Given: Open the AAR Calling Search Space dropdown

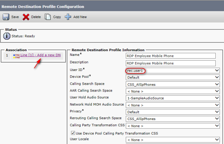Looking at the screenshot, I should pos(172,91).
